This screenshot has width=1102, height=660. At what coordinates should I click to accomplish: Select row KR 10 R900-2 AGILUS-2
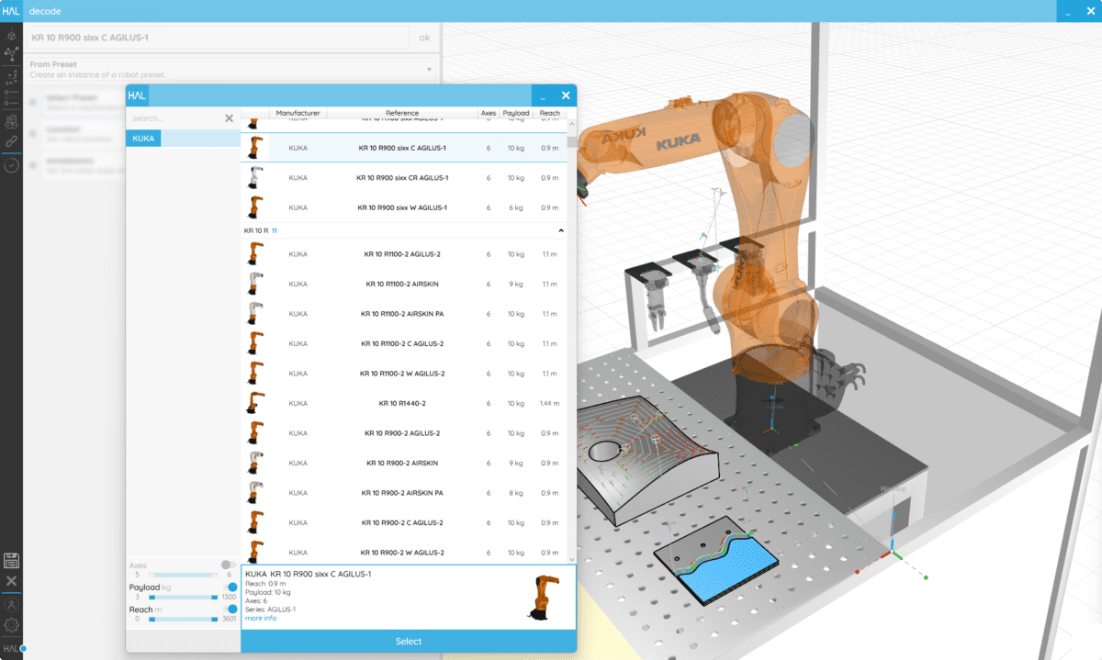pyautogui.click(x=404, y=433)
